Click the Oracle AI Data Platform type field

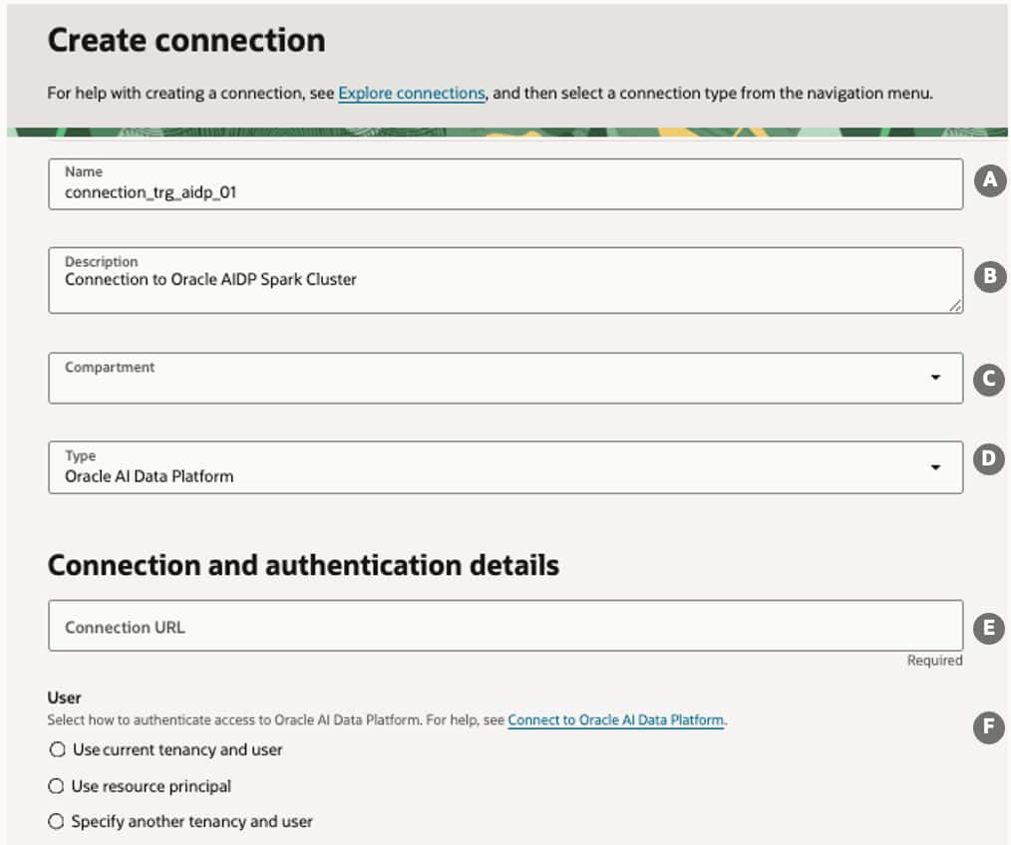[479, 468]
